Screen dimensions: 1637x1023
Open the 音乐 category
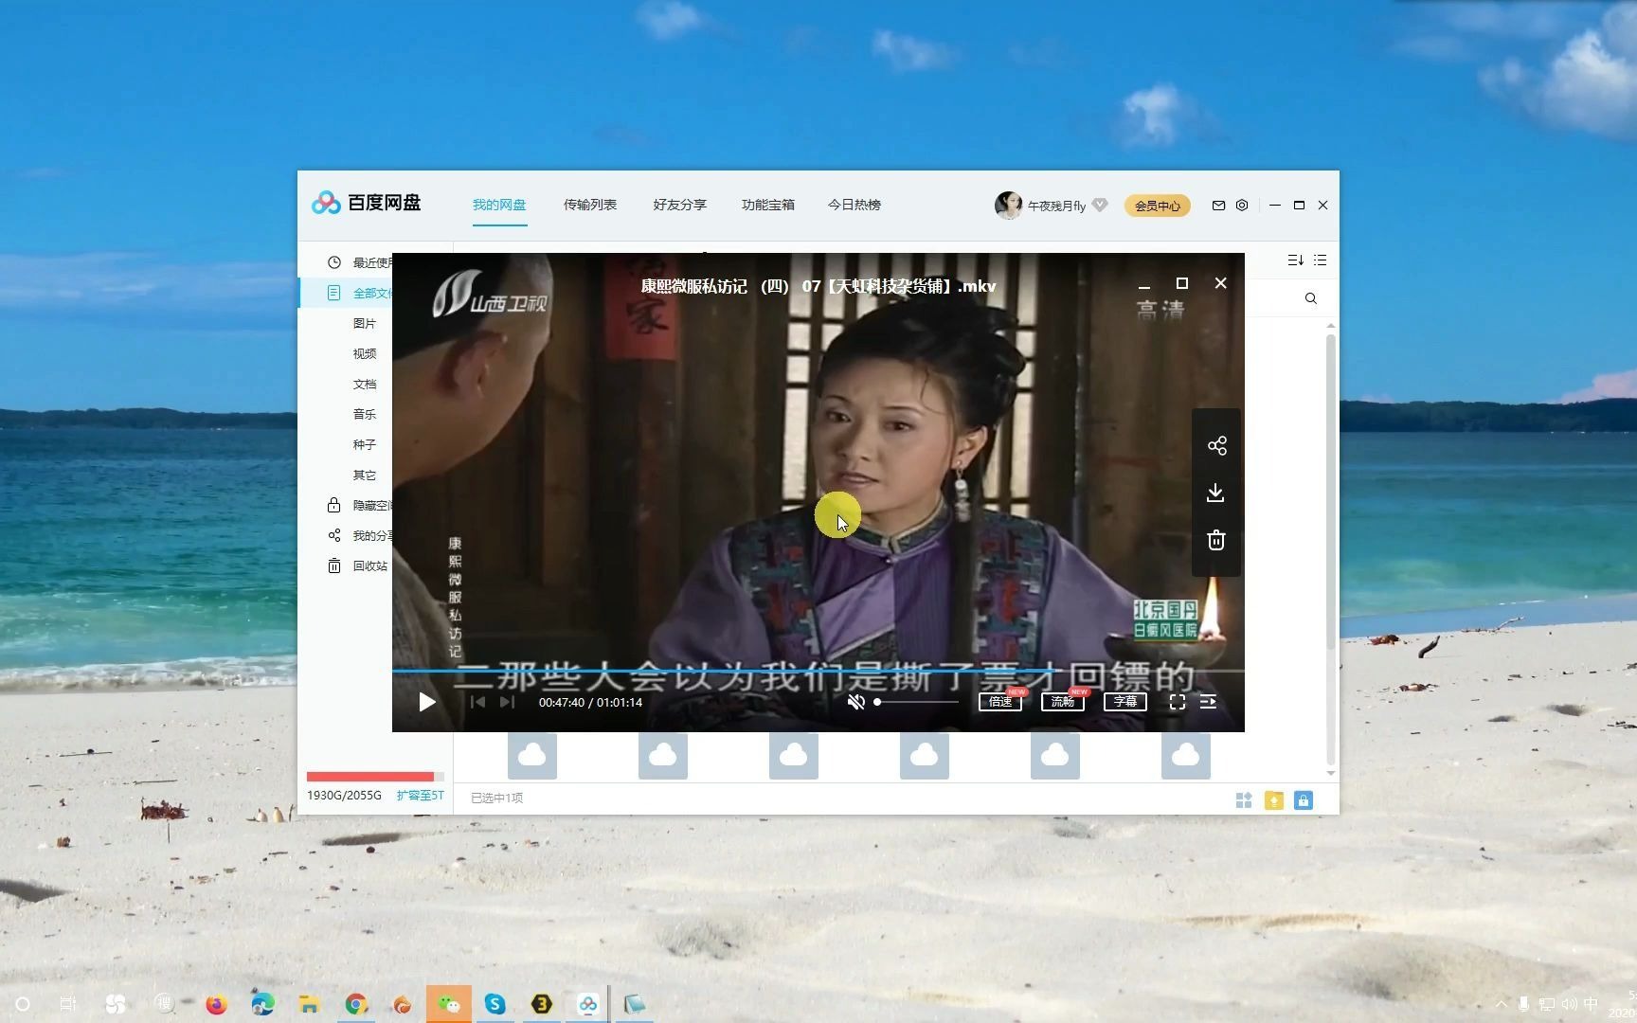tap(365, 414)
